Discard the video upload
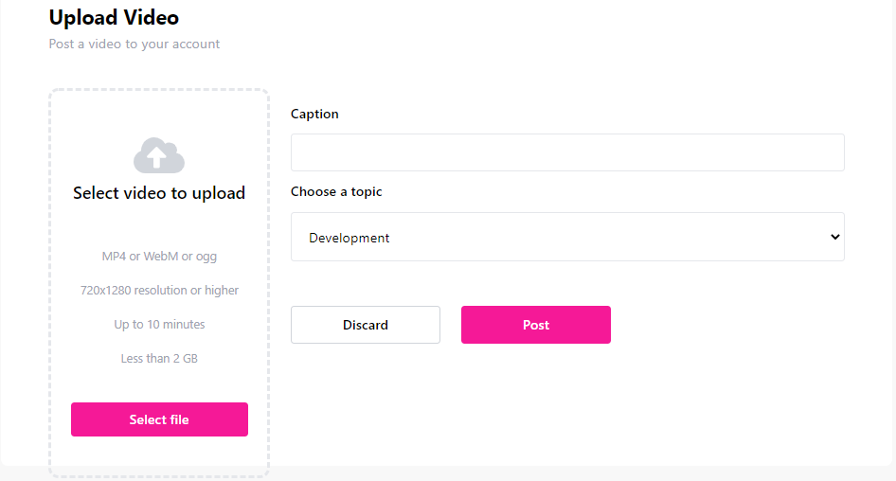Image resolution: width=896 pixels, height=481 pixels. (x=366, y=325)
